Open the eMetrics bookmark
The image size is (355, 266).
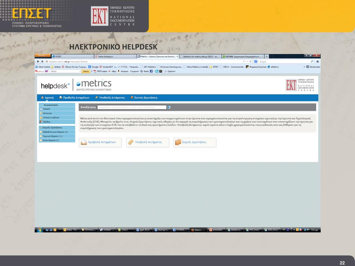[273, 67]
